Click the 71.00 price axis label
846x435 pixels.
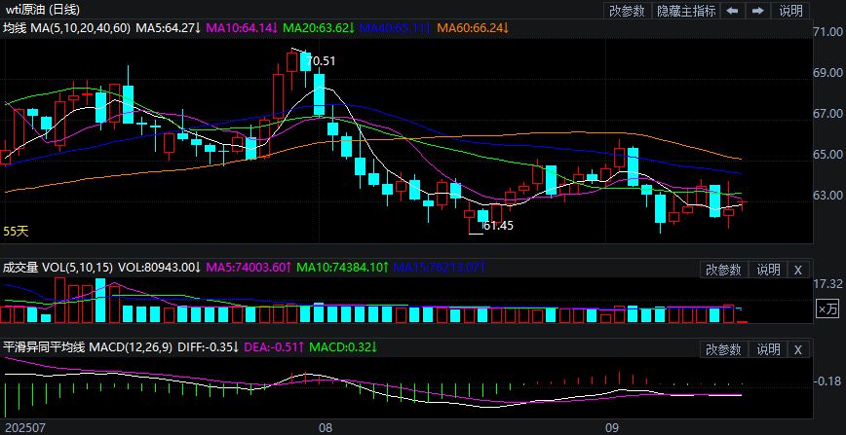click(827, 32)
